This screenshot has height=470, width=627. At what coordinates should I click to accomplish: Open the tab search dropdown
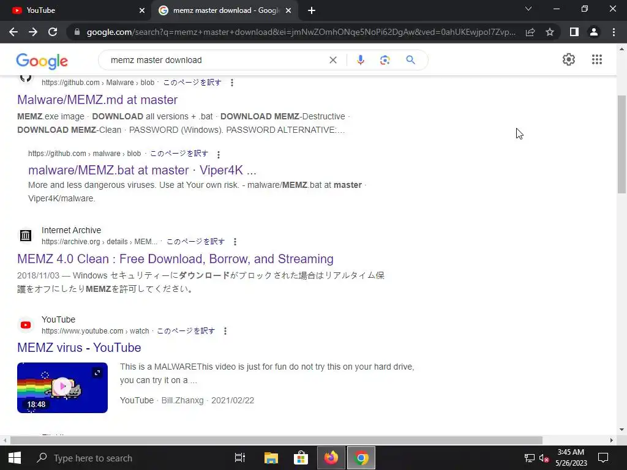528,9
